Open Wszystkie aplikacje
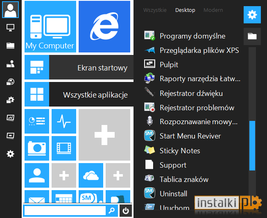The width and height of the screenshot is (267, 218). [x=79, y=94]
